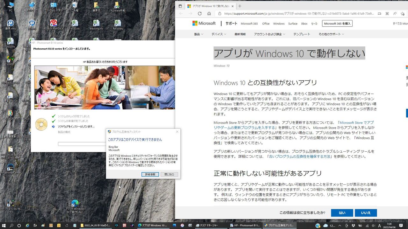Open the 最新情報 menu item
The width and height of the screenshot is (408, 229).
(240, 34)
